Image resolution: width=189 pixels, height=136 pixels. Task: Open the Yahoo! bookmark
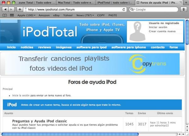click(x=68, y=15)
